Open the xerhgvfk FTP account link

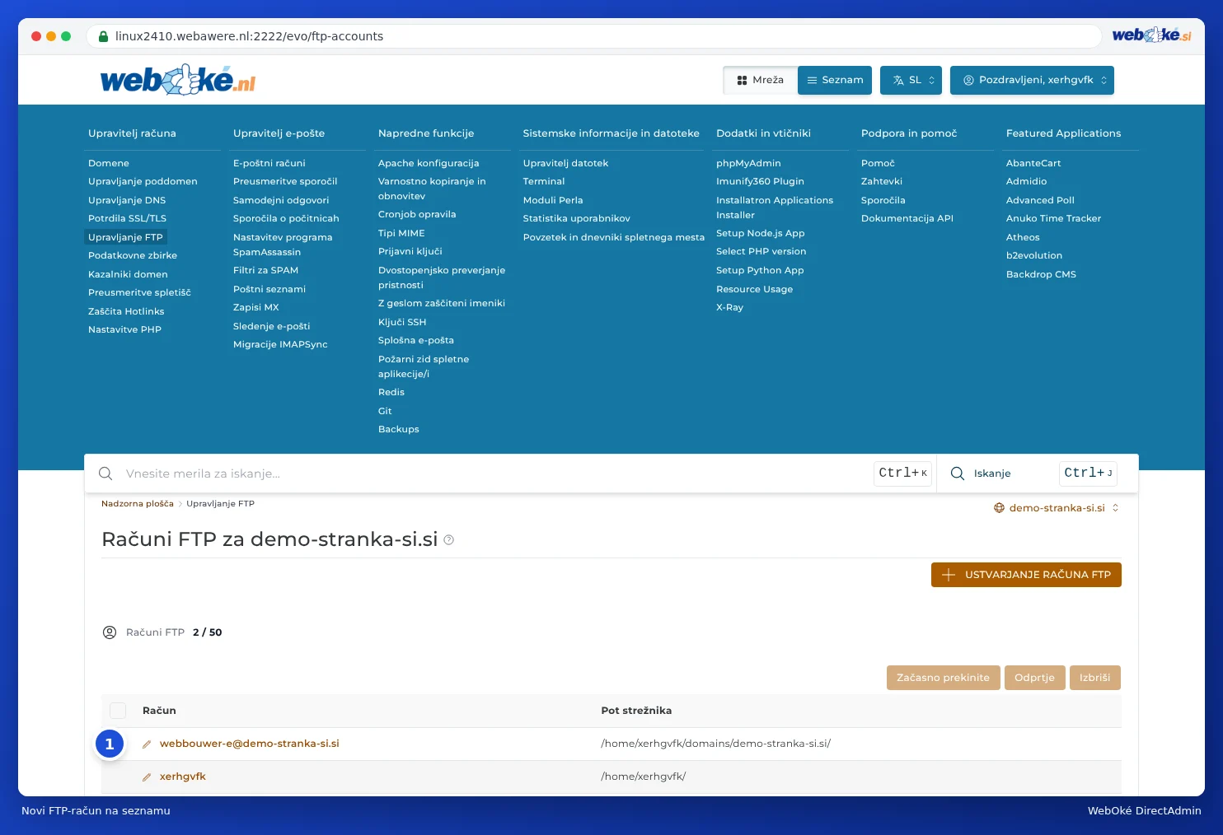(x=183, y=777)
